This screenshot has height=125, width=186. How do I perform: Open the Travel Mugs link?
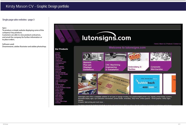[58, 100]
